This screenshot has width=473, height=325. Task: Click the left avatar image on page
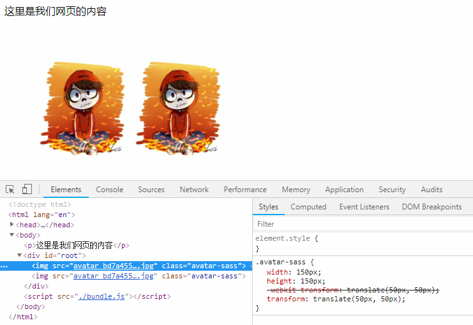82,109
